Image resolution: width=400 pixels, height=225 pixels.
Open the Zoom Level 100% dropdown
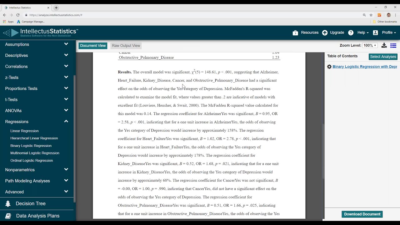[x=370, y=46]
